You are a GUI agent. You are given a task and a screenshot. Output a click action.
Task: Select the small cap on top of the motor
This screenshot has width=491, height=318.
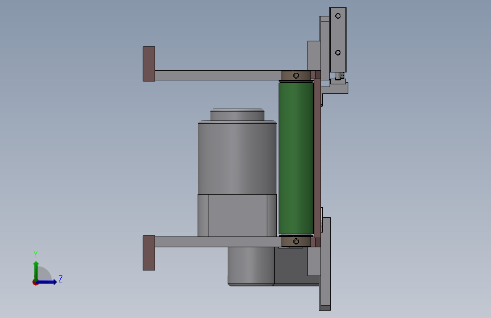[x=237, y=114]
